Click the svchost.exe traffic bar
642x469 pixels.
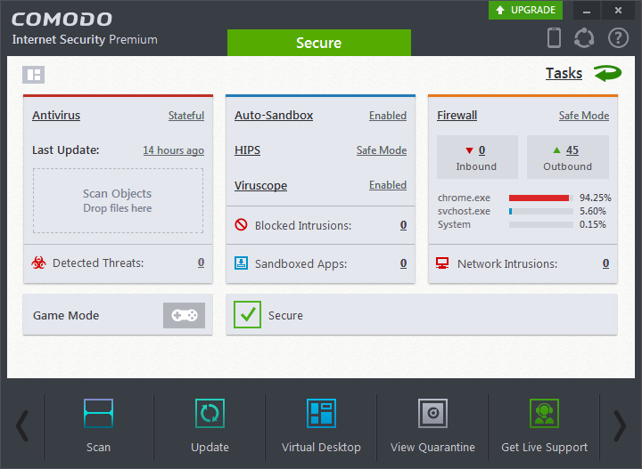click(x=541, y=211)
